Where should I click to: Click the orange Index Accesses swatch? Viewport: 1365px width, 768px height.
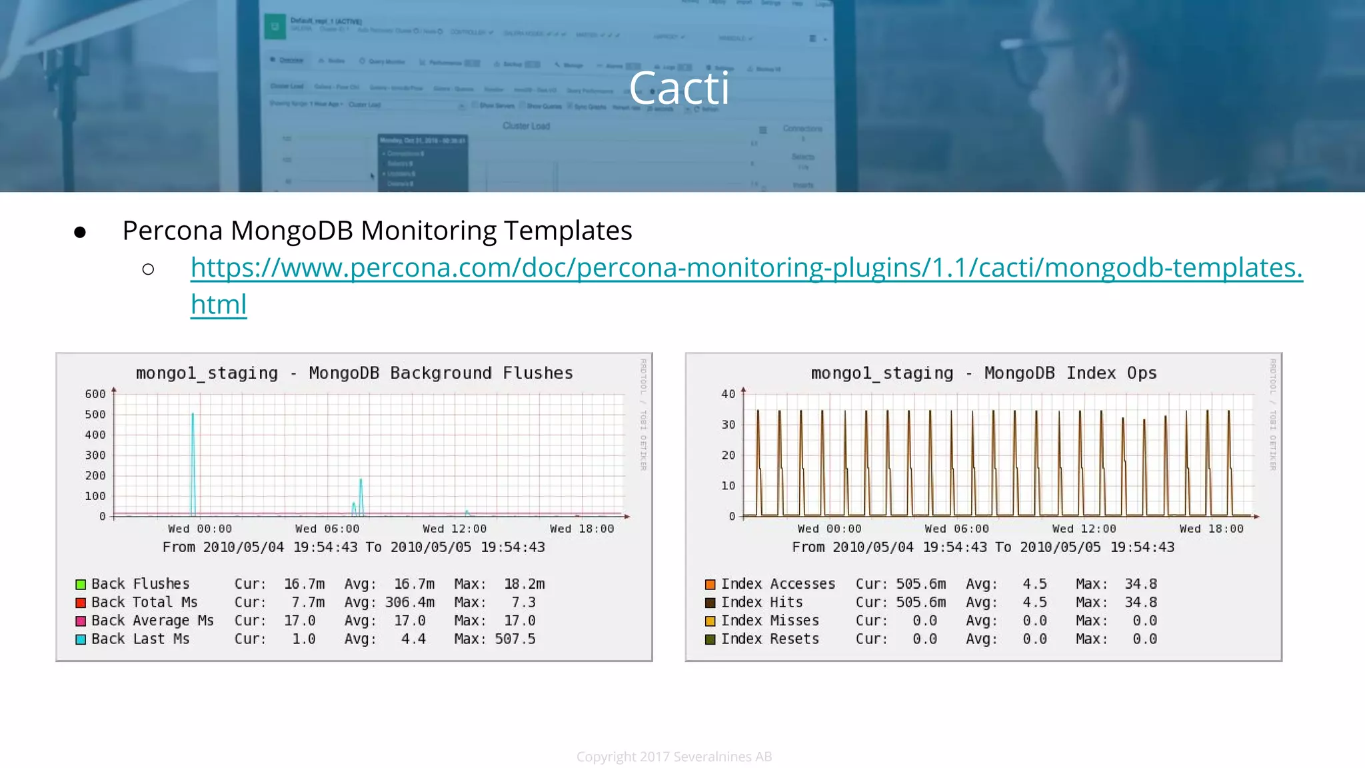pyautogui.click(x=710, y=585)
